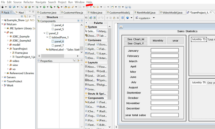Pick JCheckBox from Components palette
This screenshot has height=129, width=215.
coord(90,111)
